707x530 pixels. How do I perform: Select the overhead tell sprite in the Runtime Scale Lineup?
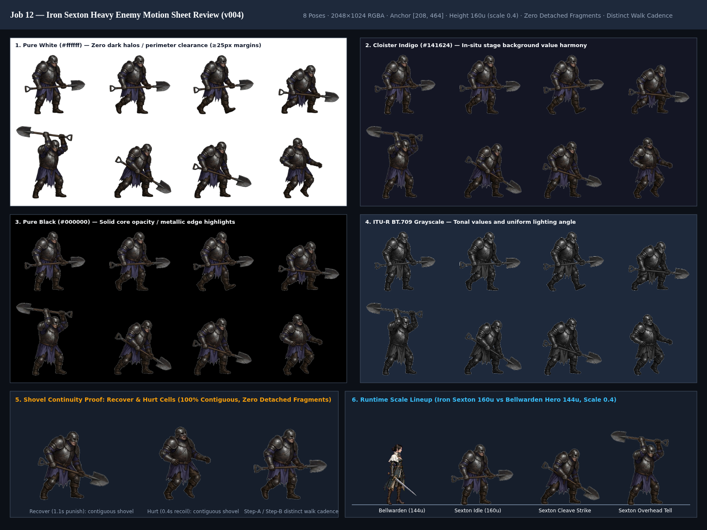coord(640,467)
